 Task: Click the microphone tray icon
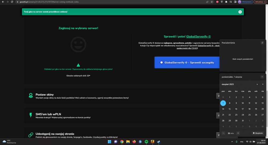237,142
